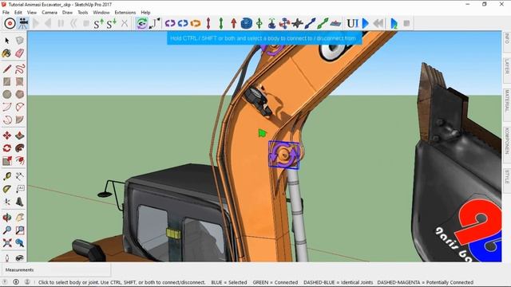The image size is (511, 287).
Task: Select the Scale tool
Action: tap(7, 161)
